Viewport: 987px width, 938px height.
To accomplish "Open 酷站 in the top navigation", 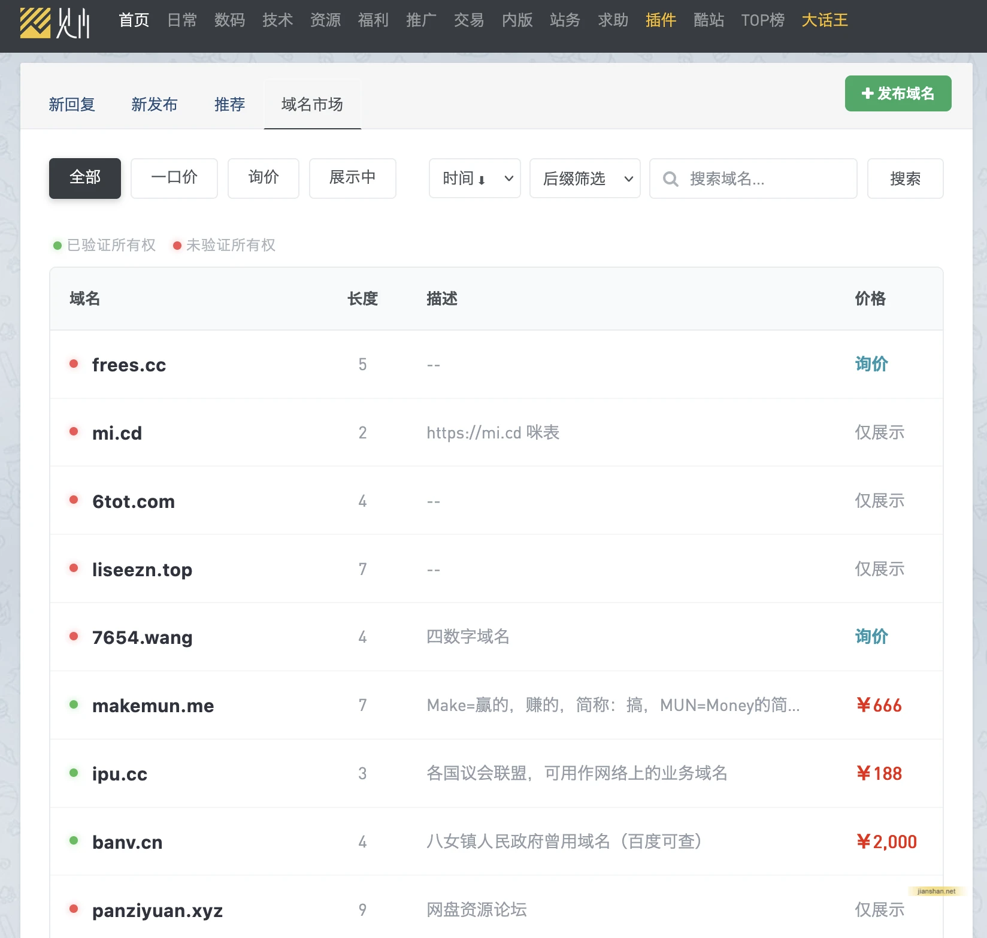I will click(709, 20).
